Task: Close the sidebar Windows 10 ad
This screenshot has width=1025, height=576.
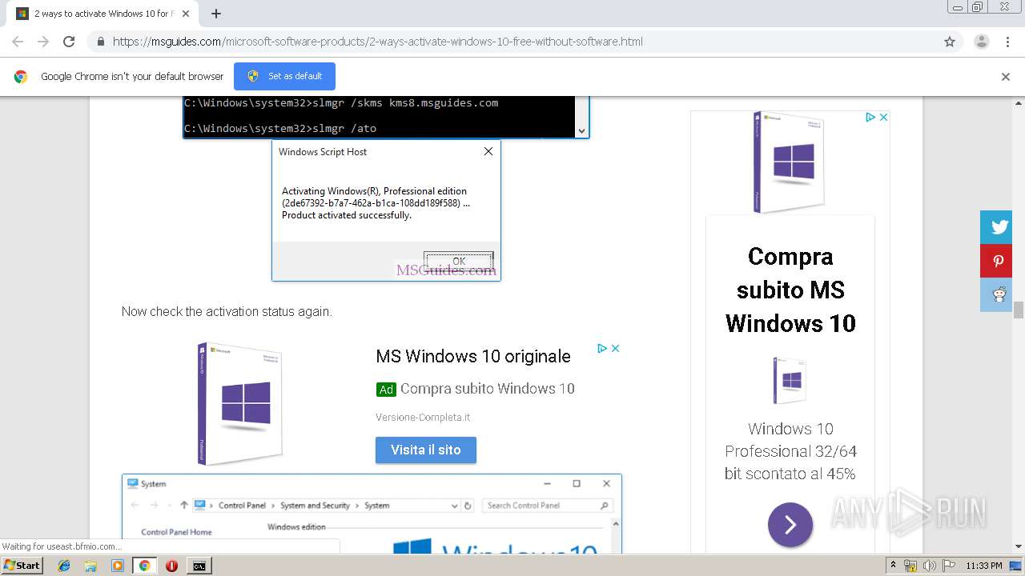Action: click(883, 117)
